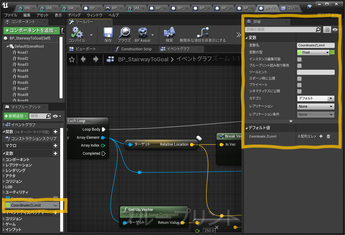The width and height of the screenshot is (345, 235).
Task: Switch to the Construction Script tab
Action: 136,49
